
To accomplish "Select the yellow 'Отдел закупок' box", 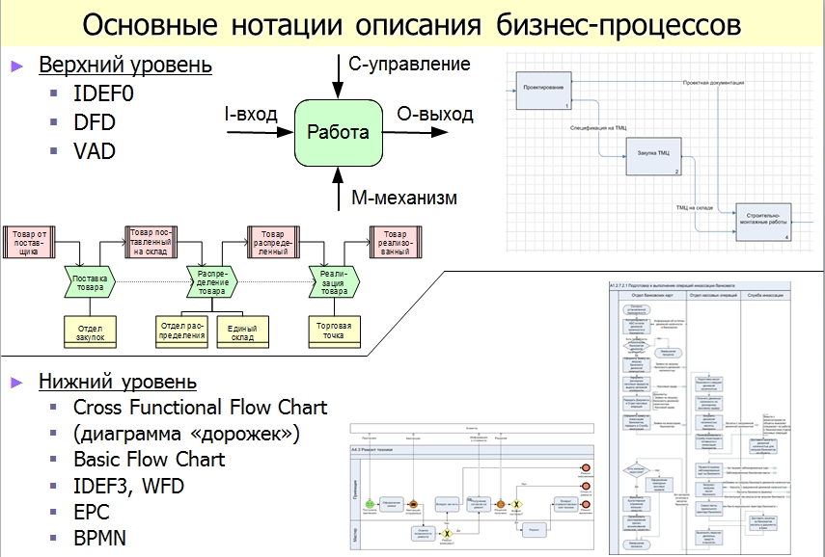I will (x=90, y=332).
